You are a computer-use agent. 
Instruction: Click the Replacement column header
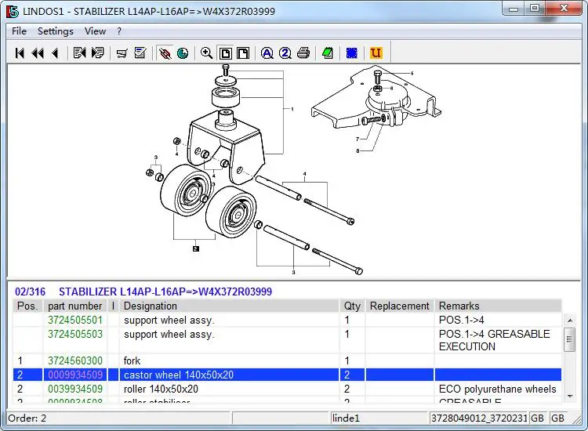(399, 306)
